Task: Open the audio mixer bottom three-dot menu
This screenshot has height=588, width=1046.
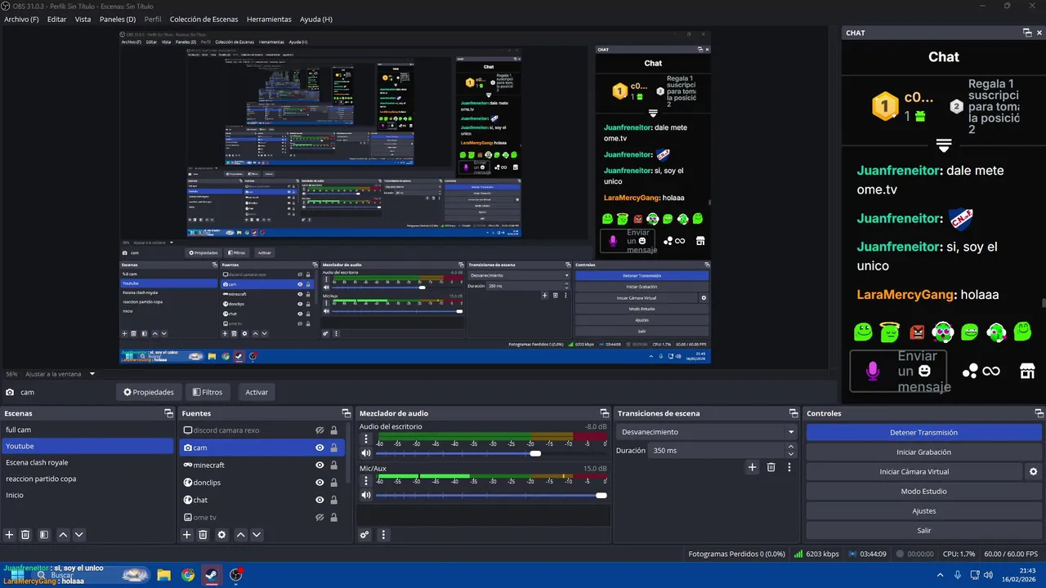Action: point(383,535)
